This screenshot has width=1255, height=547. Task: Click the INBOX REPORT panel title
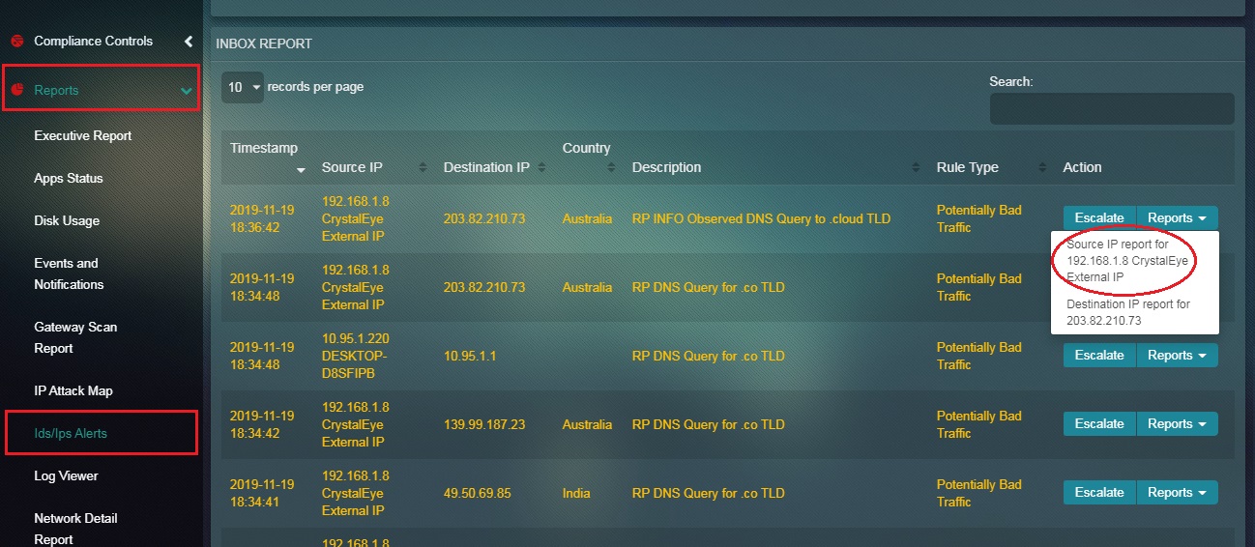pos(264,44)
